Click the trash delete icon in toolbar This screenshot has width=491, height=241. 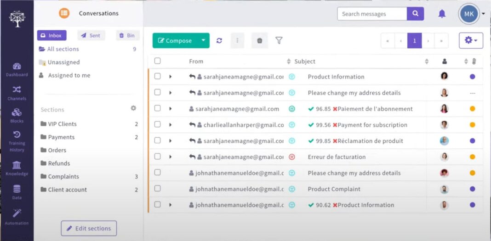[x=260, y=41]
